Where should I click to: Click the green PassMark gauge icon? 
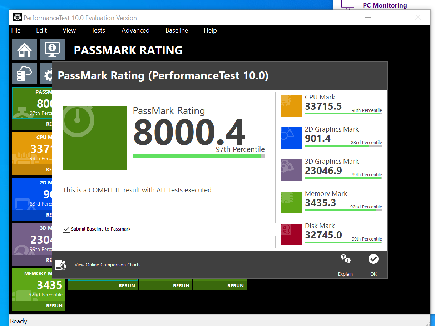[x=95, y=138]
